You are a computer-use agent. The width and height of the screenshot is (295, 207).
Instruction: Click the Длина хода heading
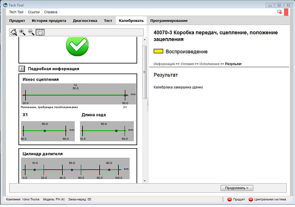coord(94,115)
